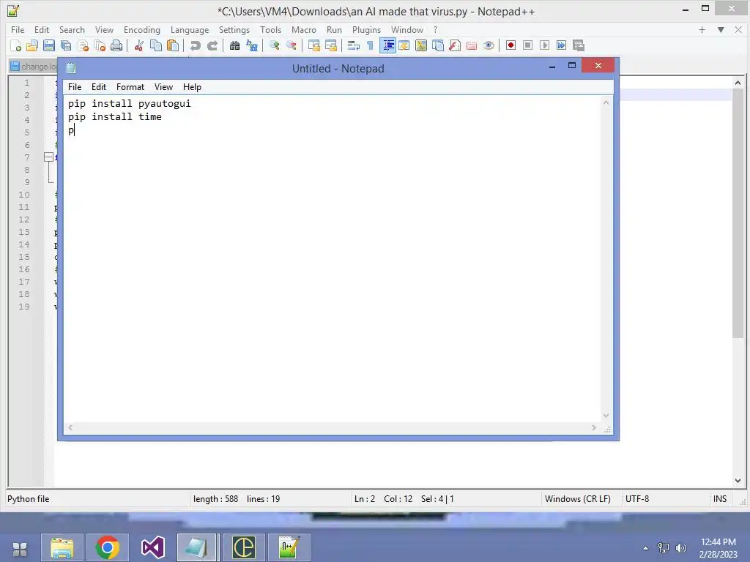Click the Paste clipboard icon
This screenshot has width=750, height=562.
tap(173, 45)
